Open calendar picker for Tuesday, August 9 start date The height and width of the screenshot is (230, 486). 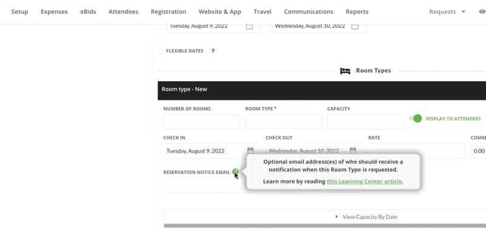coord(249,26)
